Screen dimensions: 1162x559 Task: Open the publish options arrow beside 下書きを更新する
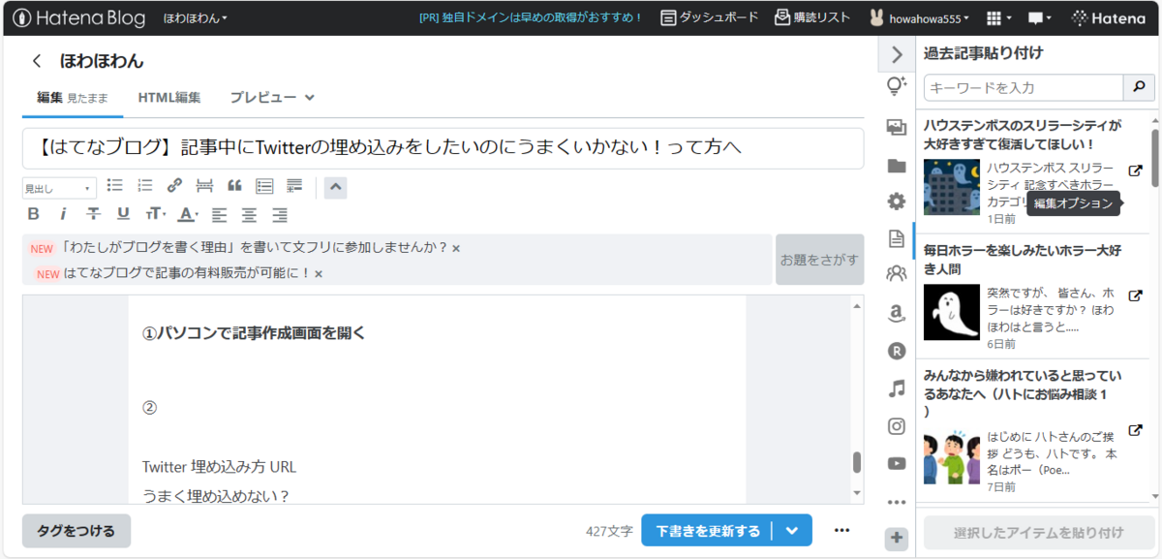792,530
